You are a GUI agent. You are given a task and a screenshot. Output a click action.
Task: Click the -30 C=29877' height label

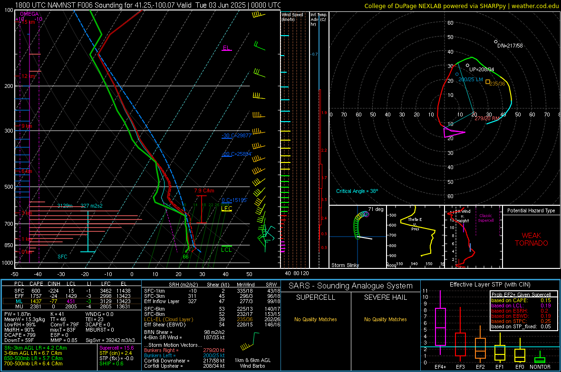pyautogui.click(x=237, y=135)
